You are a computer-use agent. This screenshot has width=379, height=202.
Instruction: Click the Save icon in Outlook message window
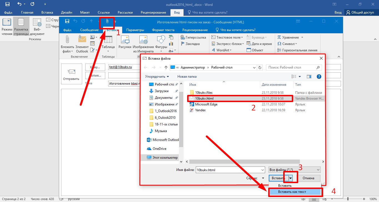pos(67,21)
